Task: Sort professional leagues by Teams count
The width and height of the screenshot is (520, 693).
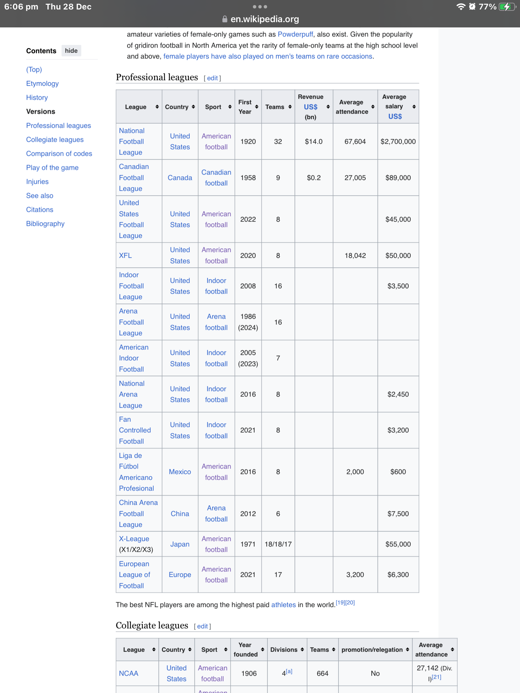Action: click(x=290, y=107)
